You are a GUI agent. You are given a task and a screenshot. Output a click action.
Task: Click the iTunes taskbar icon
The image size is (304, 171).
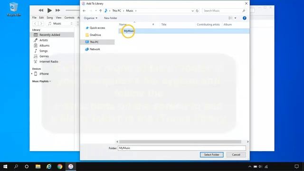(x=71, y=167)
